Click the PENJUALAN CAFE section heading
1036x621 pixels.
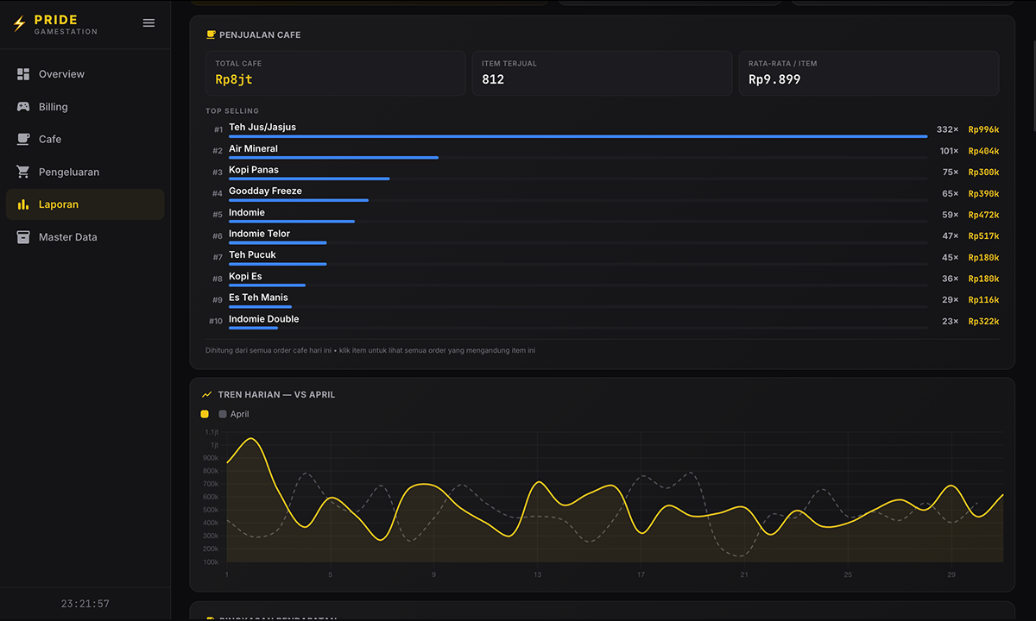(260, 35)
